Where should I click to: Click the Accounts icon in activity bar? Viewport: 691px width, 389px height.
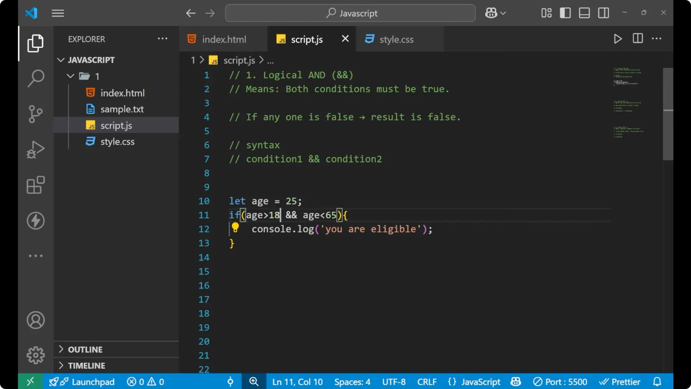point(35,320)
